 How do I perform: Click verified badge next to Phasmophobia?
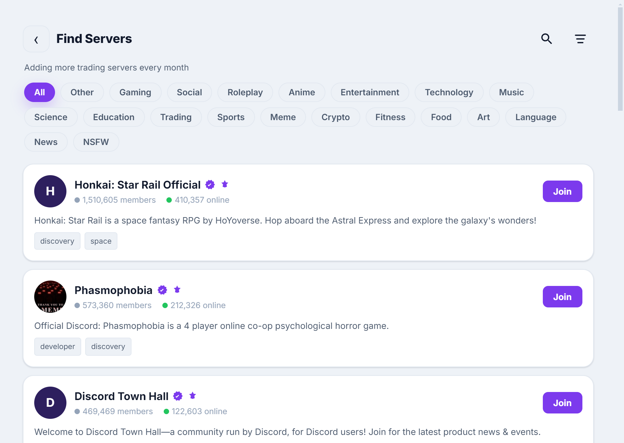click(162, 290)
